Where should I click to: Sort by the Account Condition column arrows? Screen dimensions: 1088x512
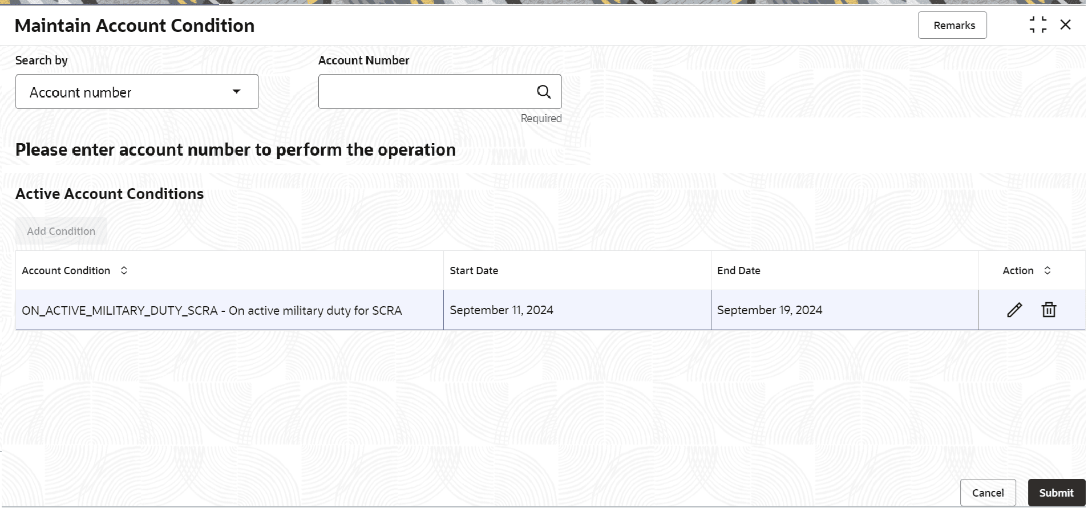pos(124,271)
